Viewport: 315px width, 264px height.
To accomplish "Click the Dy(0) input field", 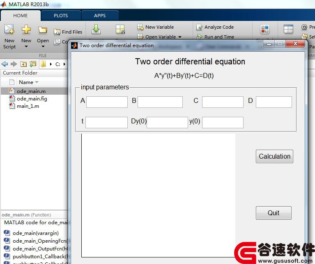I will [x=167, y=123].
